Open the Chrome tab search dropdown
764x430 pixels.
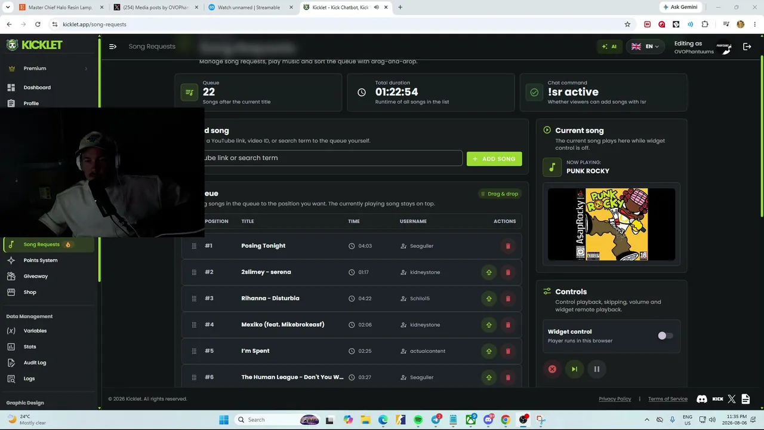pyautogui.click(x=8, y=7)
